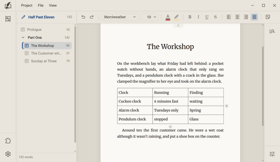Image resolution: width=280 pixels, height=162 pixels.
Task: Align text right
Action: point(246,17)
